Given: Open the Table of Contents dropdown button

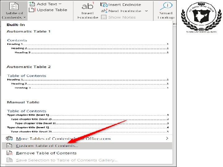Looking at the screenshot, I should (14, 11).
